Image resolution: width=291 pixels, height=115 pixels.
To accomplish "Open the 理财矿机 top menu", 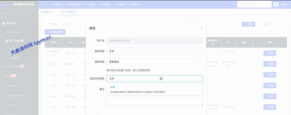I will (74, 5).
